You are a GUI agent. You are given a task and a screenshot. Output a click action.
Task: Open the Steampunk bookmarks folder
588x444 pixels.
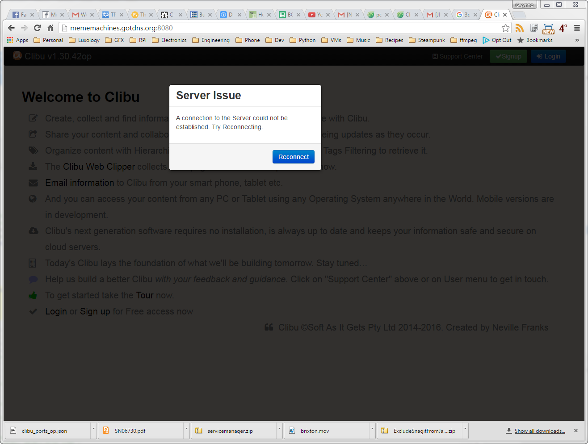click(427, 40)
